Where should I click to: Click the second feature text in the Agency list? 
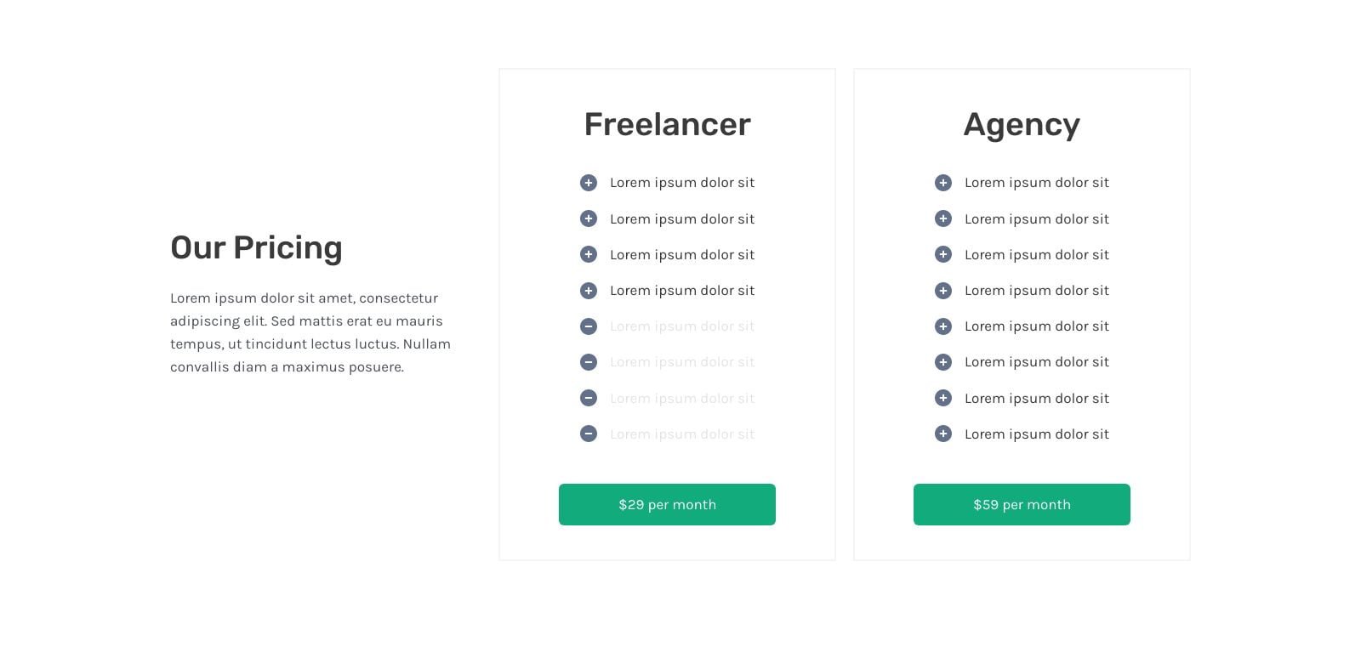coord(1037,218)
